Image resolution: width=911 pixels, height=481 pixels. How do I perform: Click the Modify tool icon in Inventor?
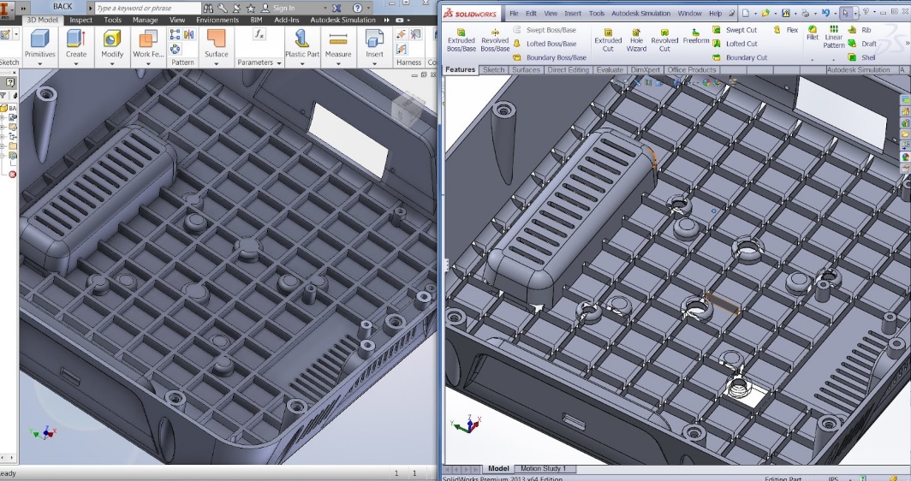[x=111, y=39]
